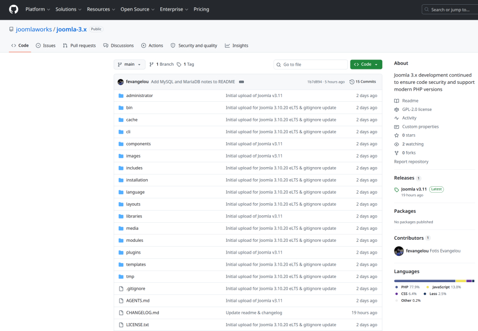
Task: Open the Open Source header menu
Action: (x=138, y=10)
